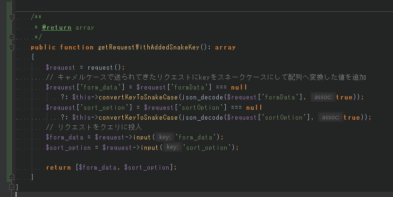Image resolution: width=393 pixels, height=197 pixels.
Task: Click the fold marker at function closing brace
Action: [x=10, y=177]
